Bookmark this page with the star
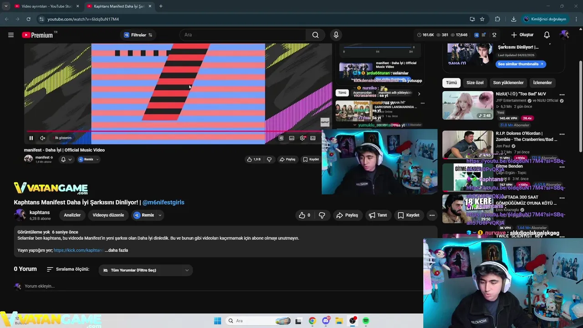The image size is (583, 328). [482, 19]
